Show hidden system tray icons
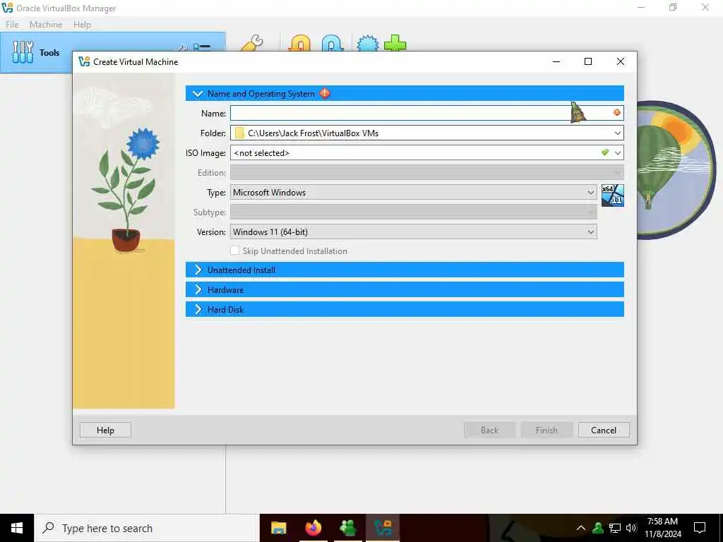Viewport: 723px width, 542px height. (x=581, y=528)
